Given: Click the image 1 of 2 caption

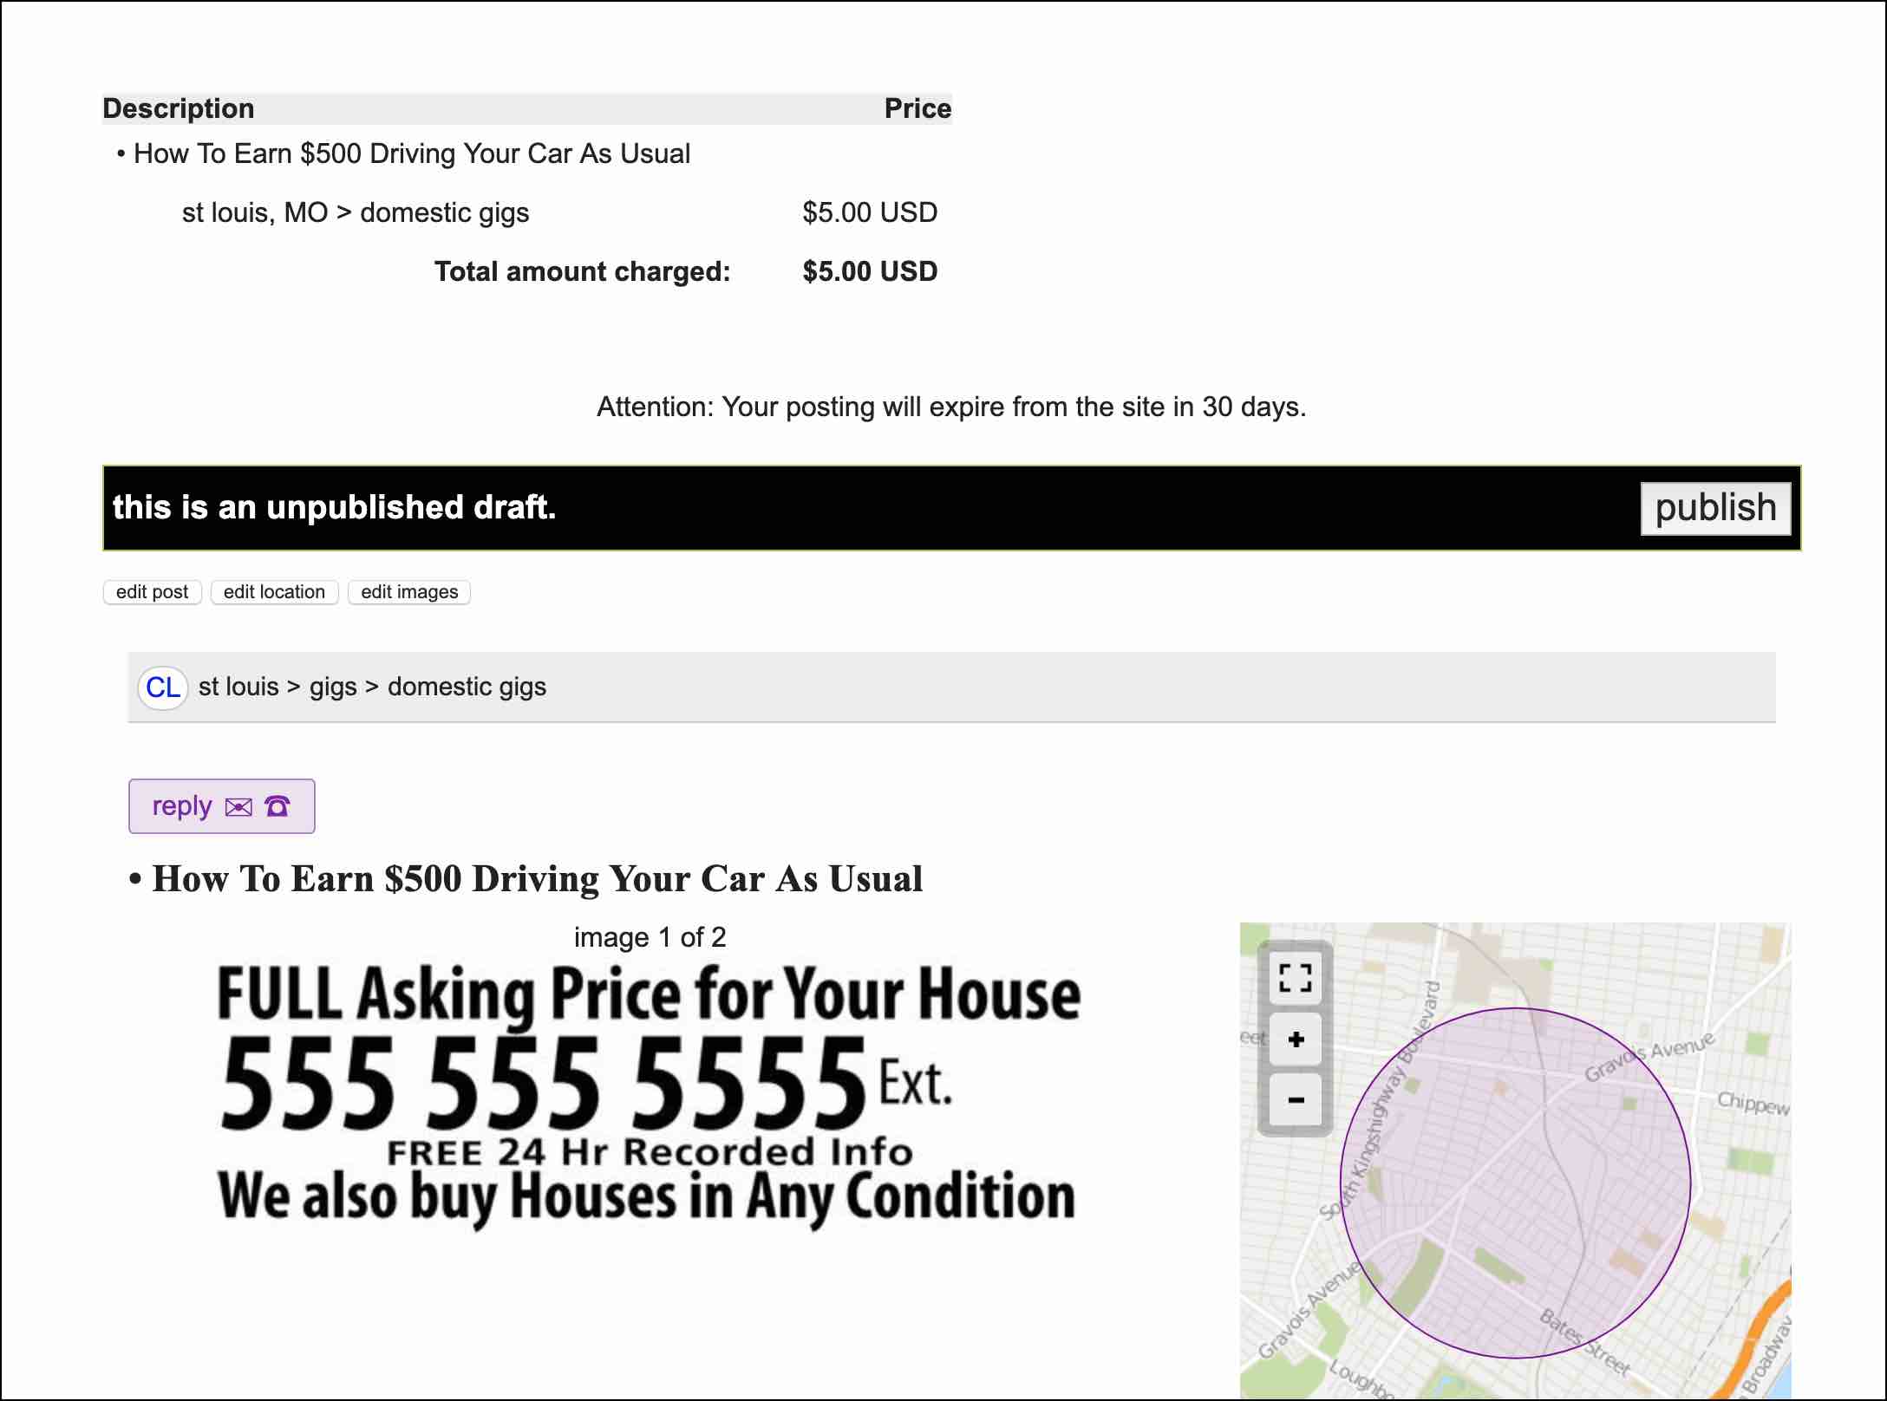Looking at the screenshot, I should [650, 937].
